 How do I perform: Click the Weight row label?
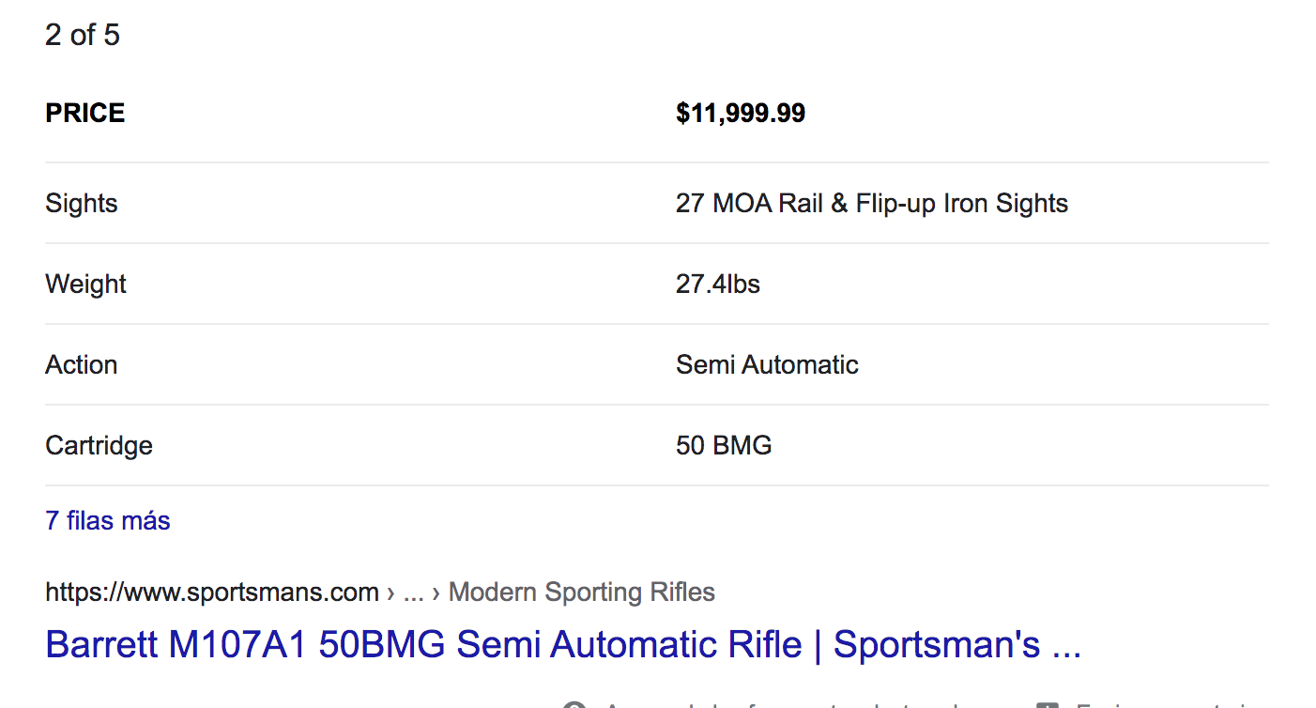(85, 285)
